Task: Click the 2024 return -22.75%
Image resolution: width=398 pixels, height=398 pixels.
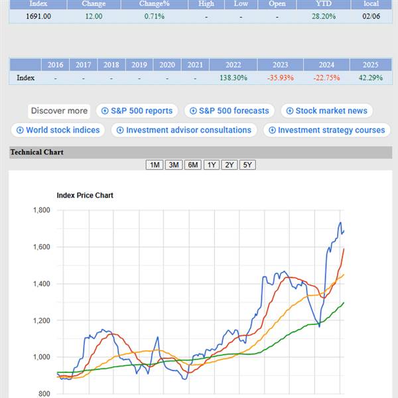Action: coord(326,78)
